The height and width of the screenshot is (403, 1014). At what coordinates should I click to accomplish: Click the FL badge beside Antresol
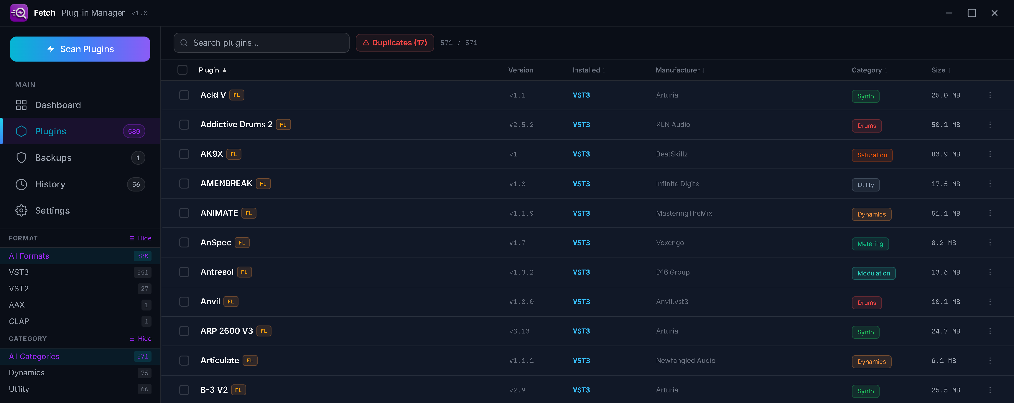coord(244,272)
